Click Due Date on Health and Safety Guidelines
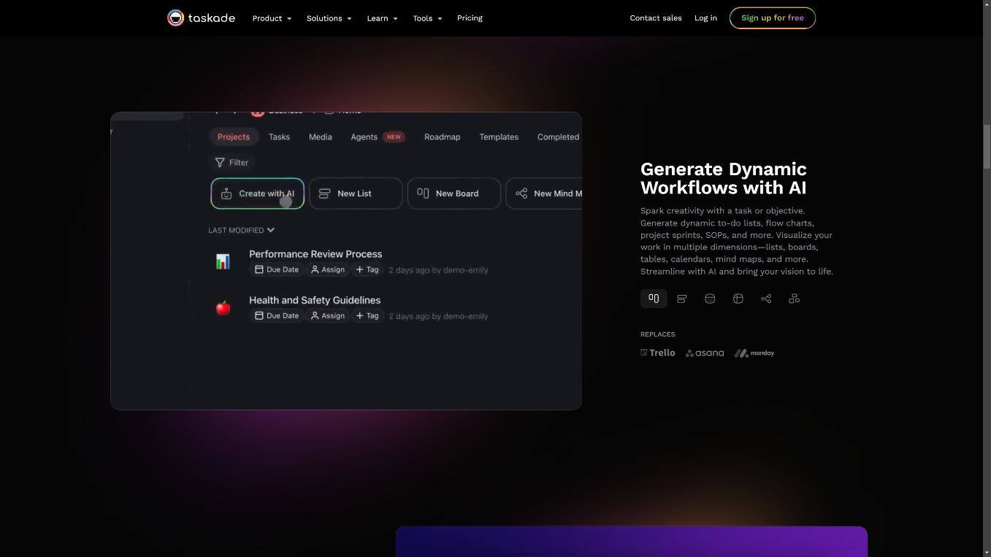This screenshot has height=557, width=991. pyautogui.click(x=277, y=315)
